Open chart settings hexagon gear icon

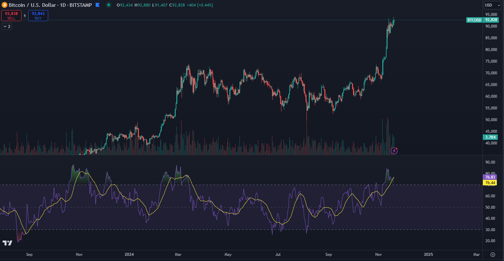pos(493,255)
